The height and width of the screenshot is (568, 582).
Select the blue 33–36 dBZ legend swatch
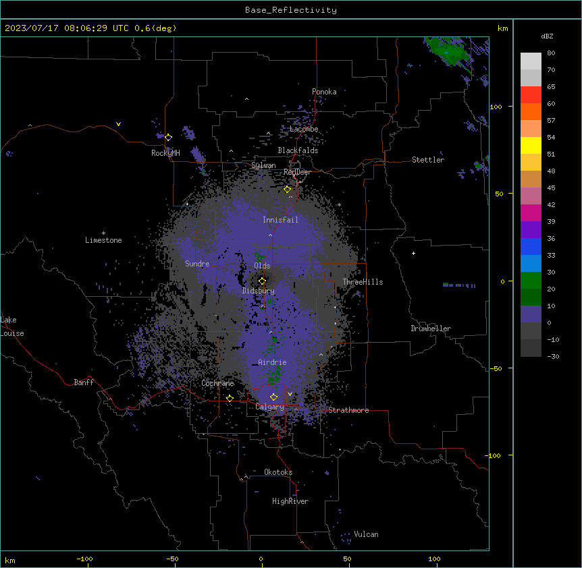[531, 246]
